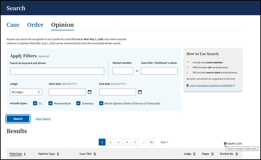The width and height of the screenshot is (261, 160).
Task: Click the sort icon on Filed Date column
Action: click(x=25, y=154)
